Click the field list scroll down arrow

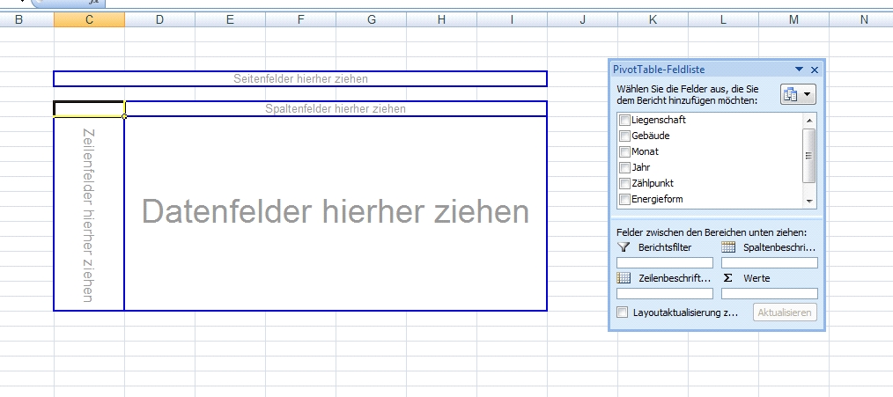[x=808, y=202]
